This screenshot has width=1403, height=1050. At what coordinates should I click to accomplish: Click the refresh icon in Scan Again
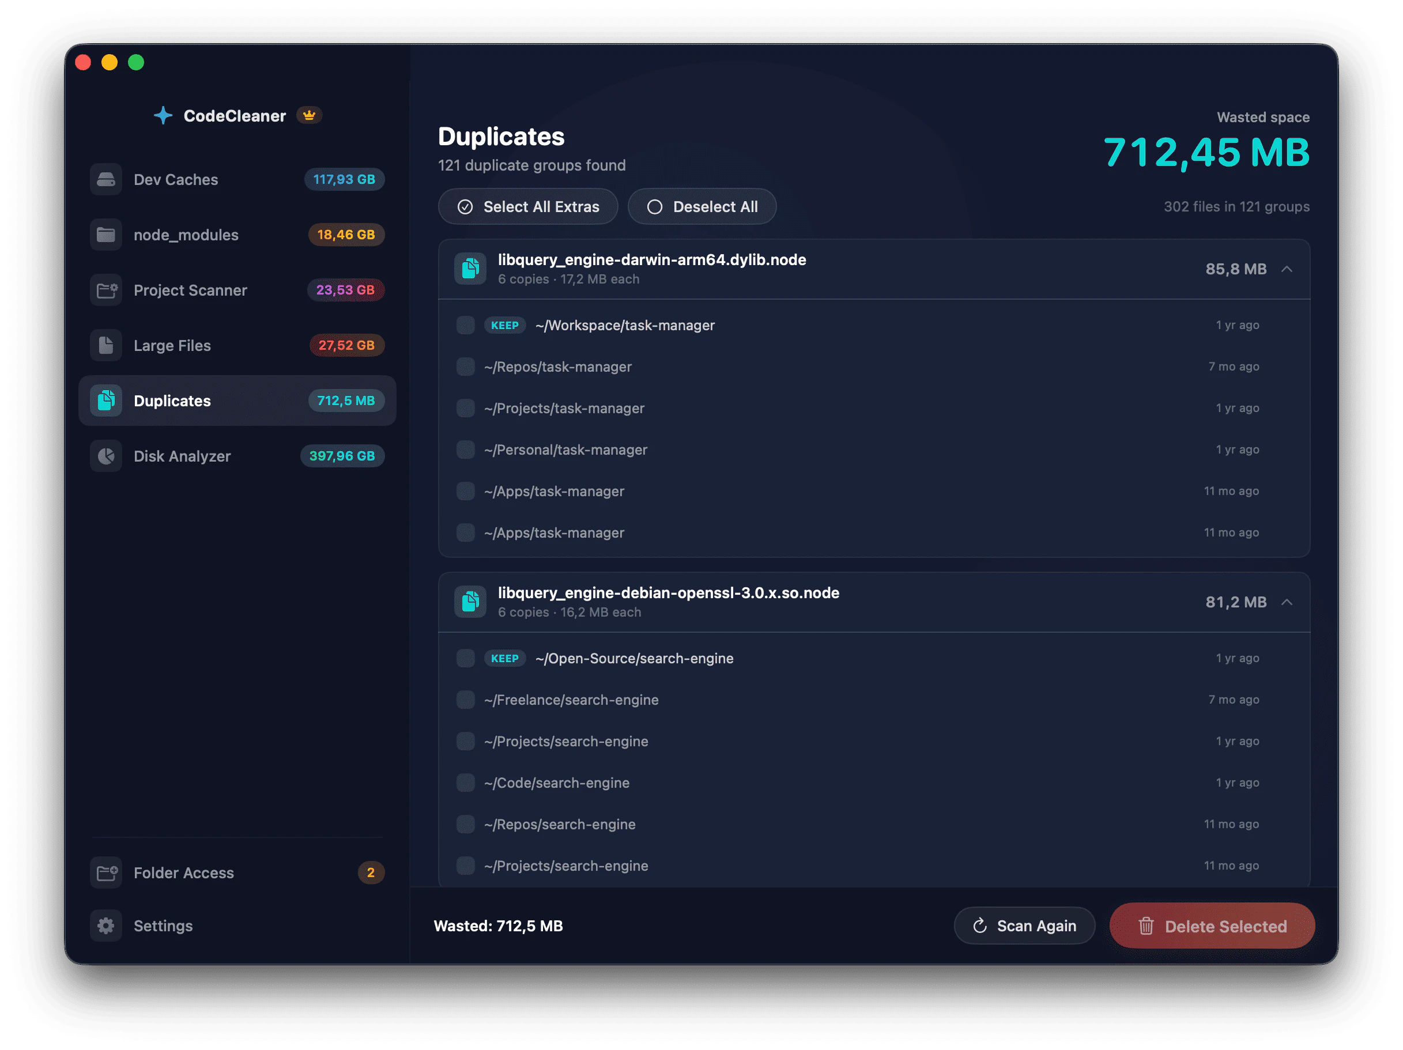[980, 926]
